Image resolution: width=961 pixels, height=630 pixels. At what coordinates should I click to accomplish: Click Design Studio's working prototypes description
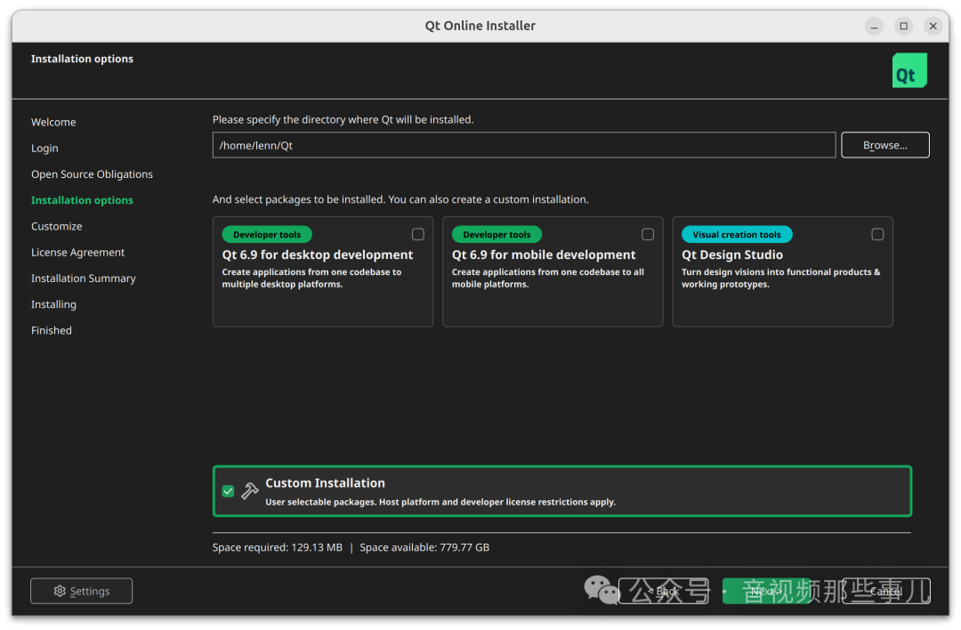click(x=781, y=279)
